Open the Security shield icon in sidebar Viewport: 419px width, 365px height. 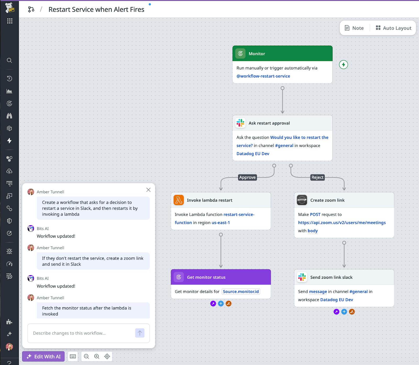point(9,221)
